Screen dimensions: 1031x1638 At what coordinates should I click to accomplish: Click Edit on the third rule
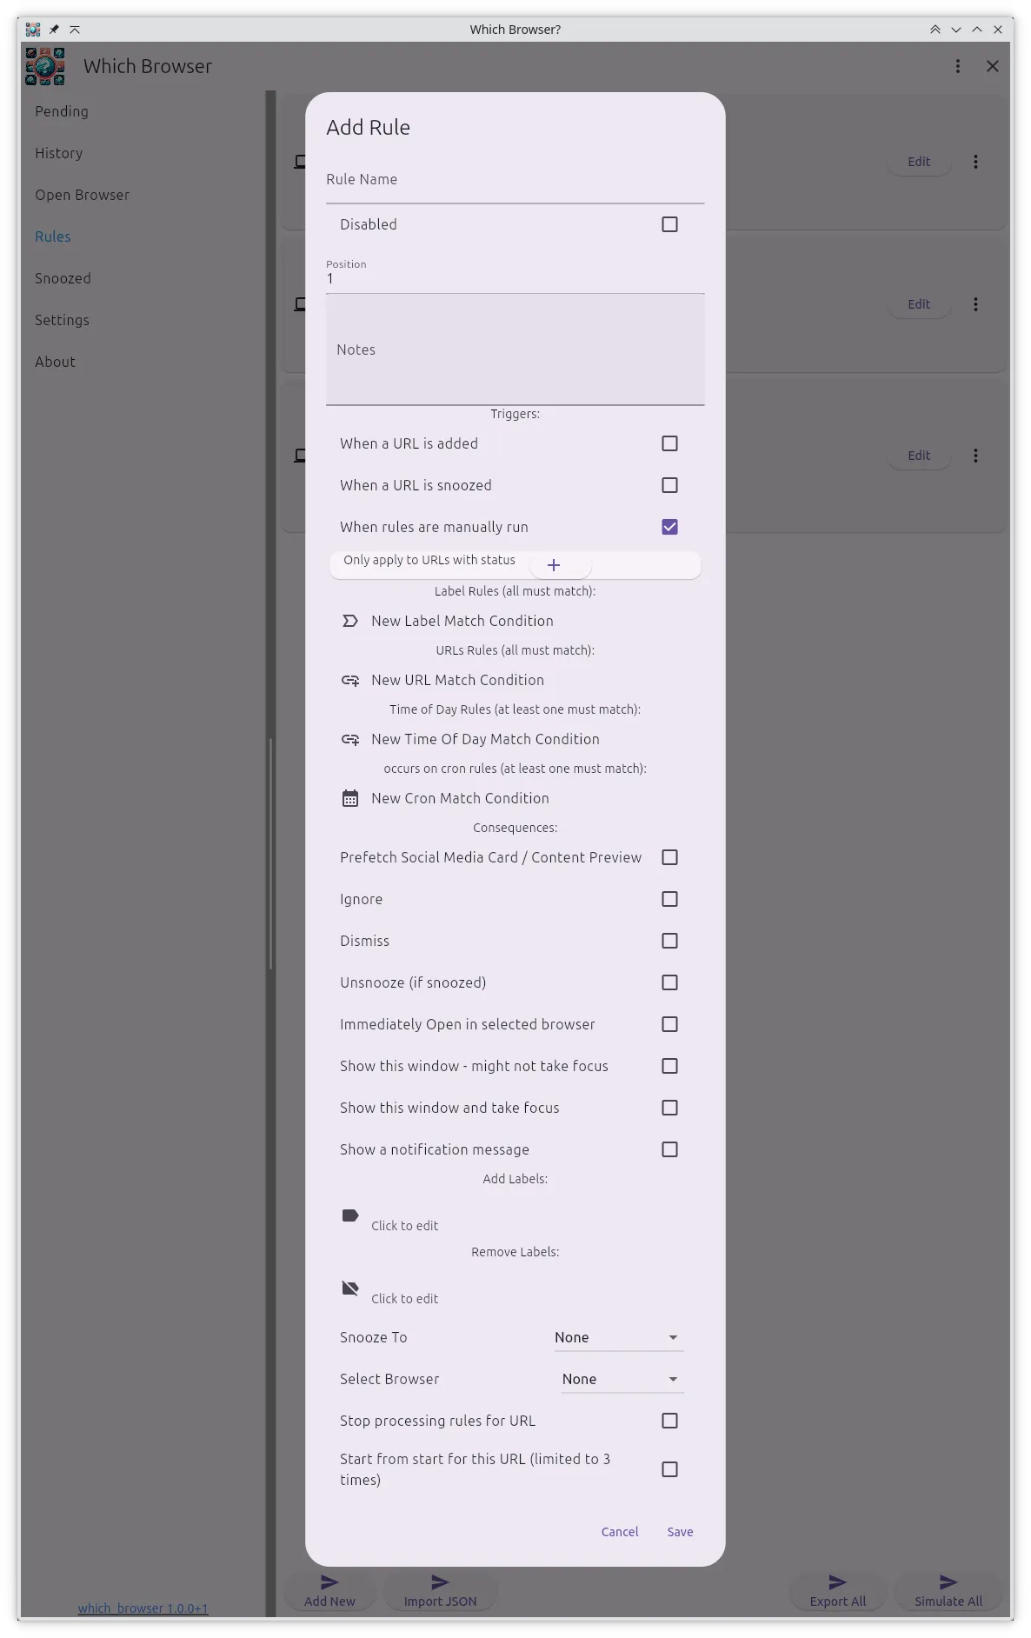[919, 456]
